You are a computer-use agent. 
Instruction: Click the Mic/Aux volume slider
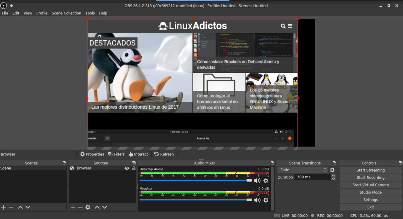coord(196,200)
